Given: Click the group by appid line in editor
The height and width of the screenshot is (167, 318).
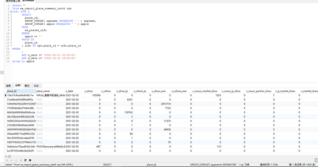Looking at the screenshot, I should click(x=24, y=61).
